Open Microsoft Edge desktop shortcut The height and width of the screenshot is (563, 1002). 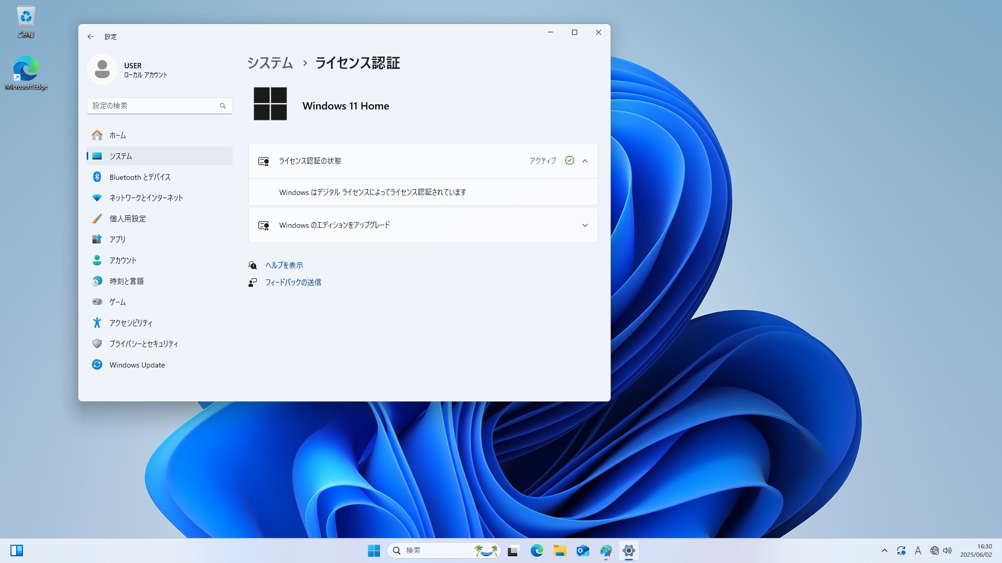26,73
